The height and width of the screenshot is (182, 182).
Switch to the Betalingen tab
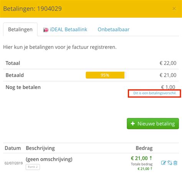pyautogui.click(x=20, y=30)
